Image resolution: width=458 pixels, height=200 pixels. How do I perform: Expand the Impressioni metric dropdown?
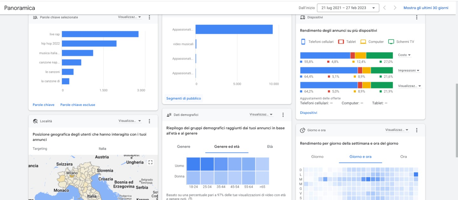(x=409, y=71)
